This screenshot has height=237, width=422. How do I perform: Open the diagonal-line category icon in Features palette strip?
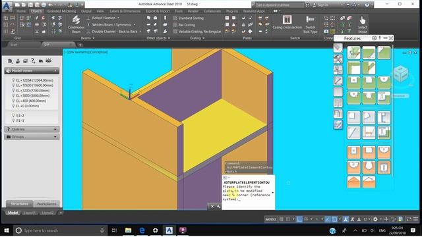click(x=338, y=81)
